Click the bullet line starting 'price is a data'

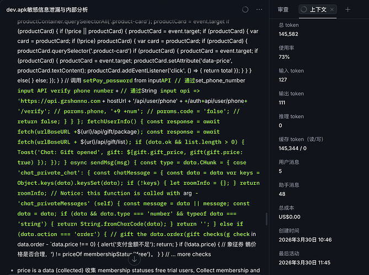pyautogui.click(x=138, y=270)
